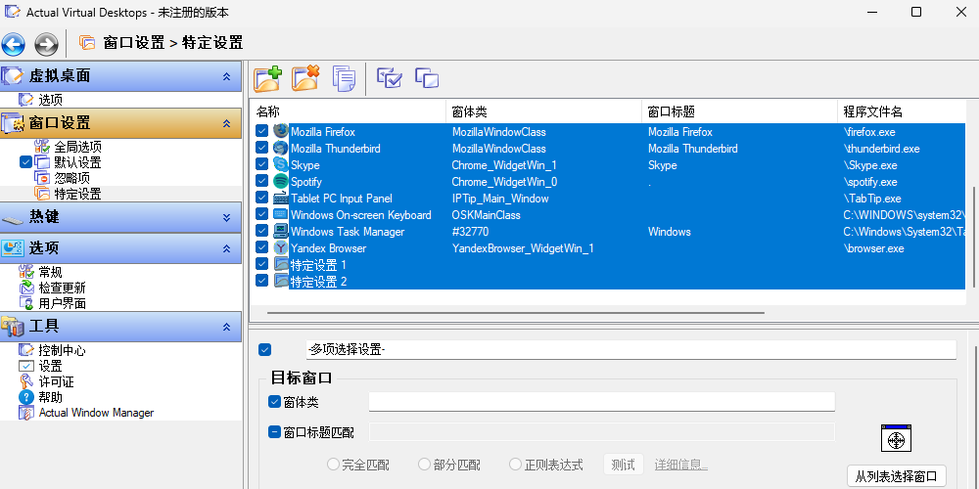The width and height of the screenshot is (979, 489).
Task: Select 特定设置 in the sidebar
Action: (x=78, y=194)
